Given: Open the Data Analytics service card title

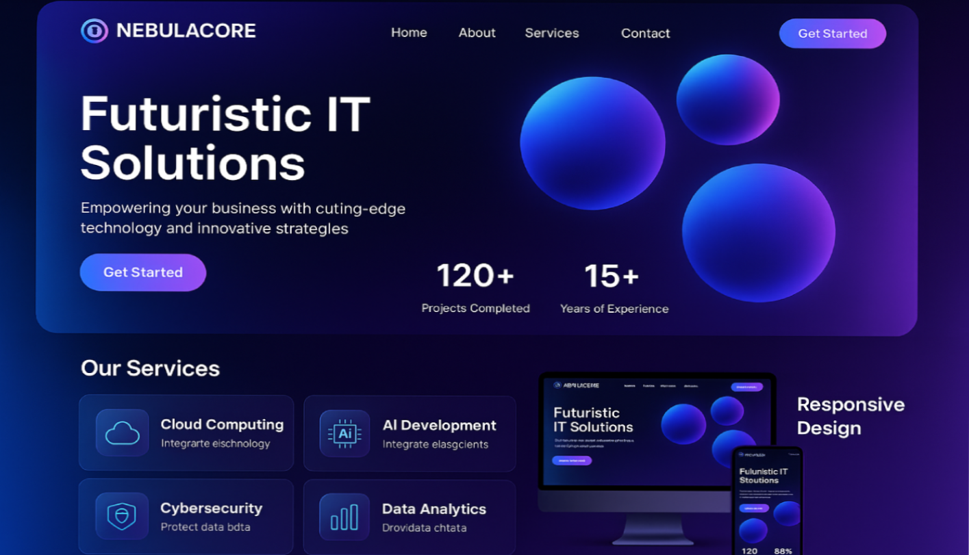Looking at the screenshot, I should [x=433, y=509].
